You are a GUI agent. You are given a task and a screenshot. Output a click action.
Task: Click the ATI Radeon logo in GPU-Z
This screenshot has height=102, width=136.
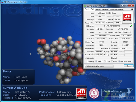pyautogui.click(x=127, y=18)
